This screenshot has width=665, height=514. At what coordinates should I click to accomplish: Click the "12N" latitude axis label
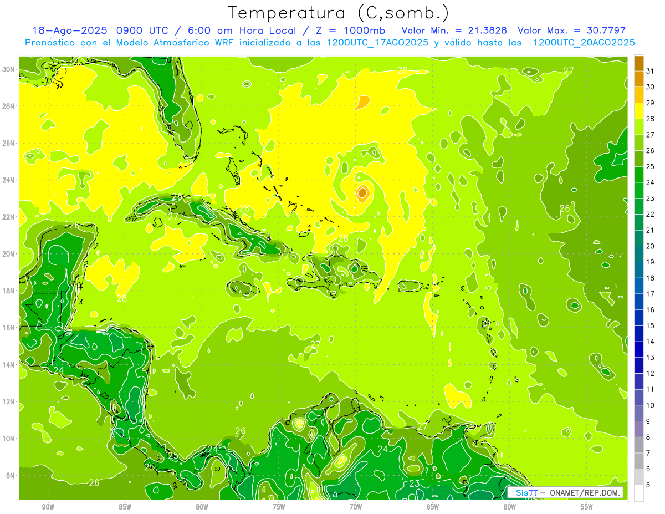pos(9,401)
